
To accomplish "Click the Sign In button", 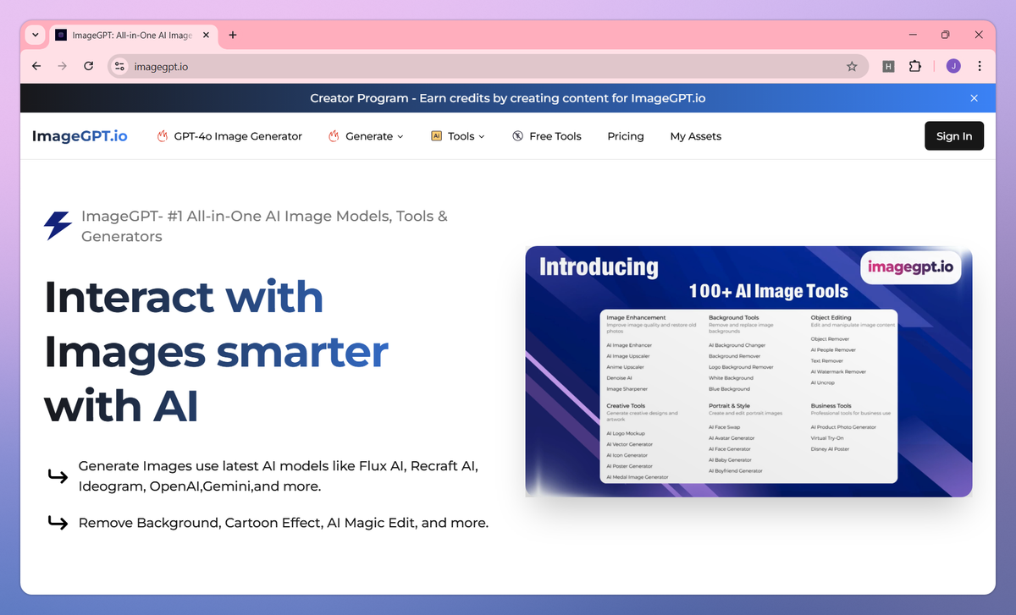I will pos(954,136).
